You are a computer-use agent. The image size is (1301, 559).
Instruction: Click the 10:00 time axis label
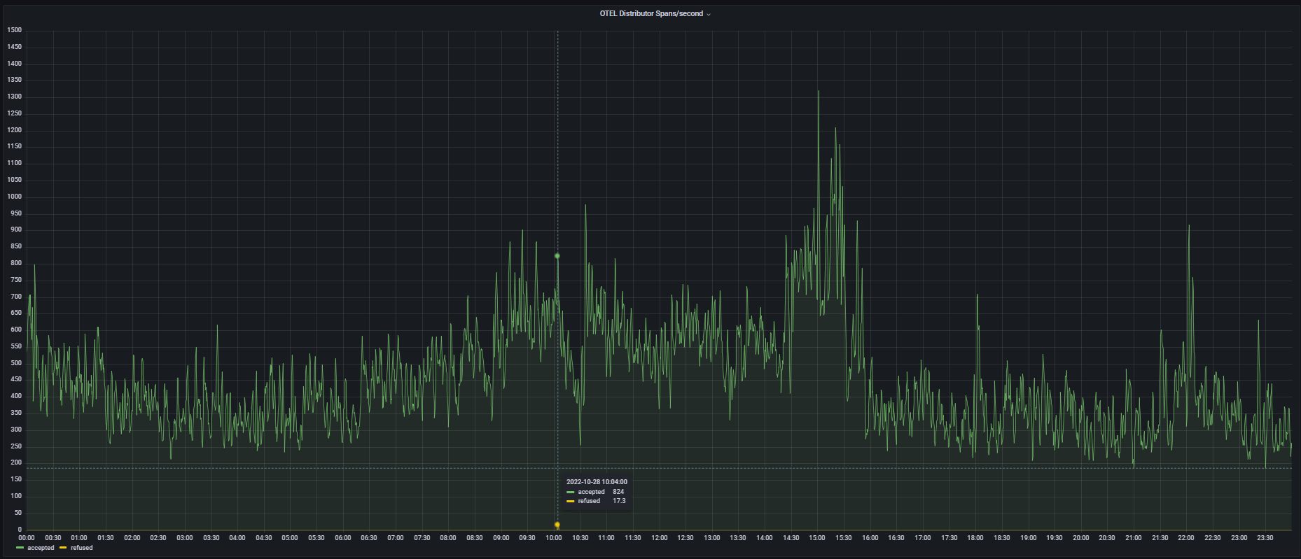tap(554, 538)
